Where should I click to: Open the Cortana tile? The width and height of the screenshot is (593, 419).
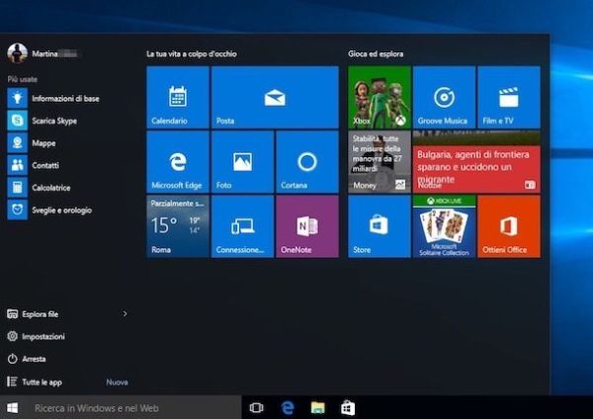point(306,161)
